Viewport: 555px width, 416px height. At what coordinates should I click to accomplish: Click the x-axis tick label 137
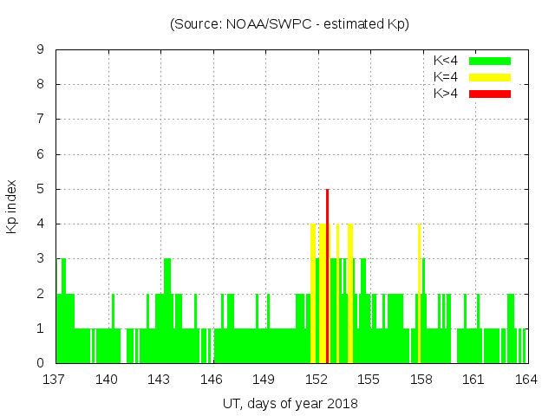55,379
